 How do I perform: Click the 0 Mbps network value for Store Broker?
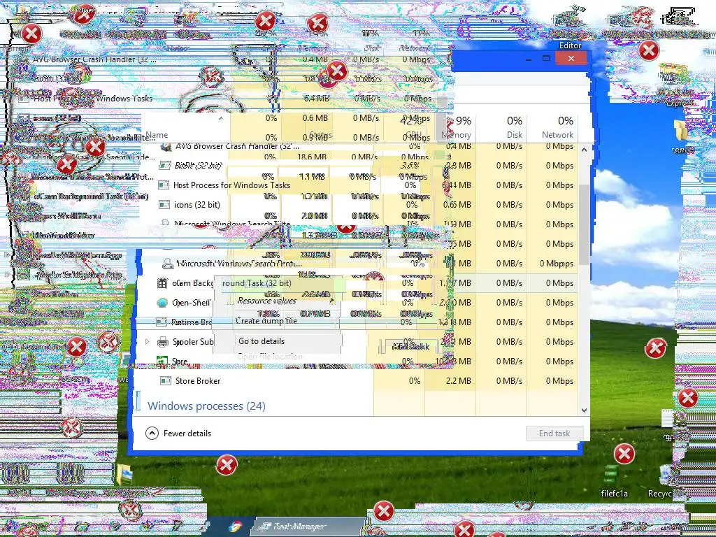tap(559, 381)
